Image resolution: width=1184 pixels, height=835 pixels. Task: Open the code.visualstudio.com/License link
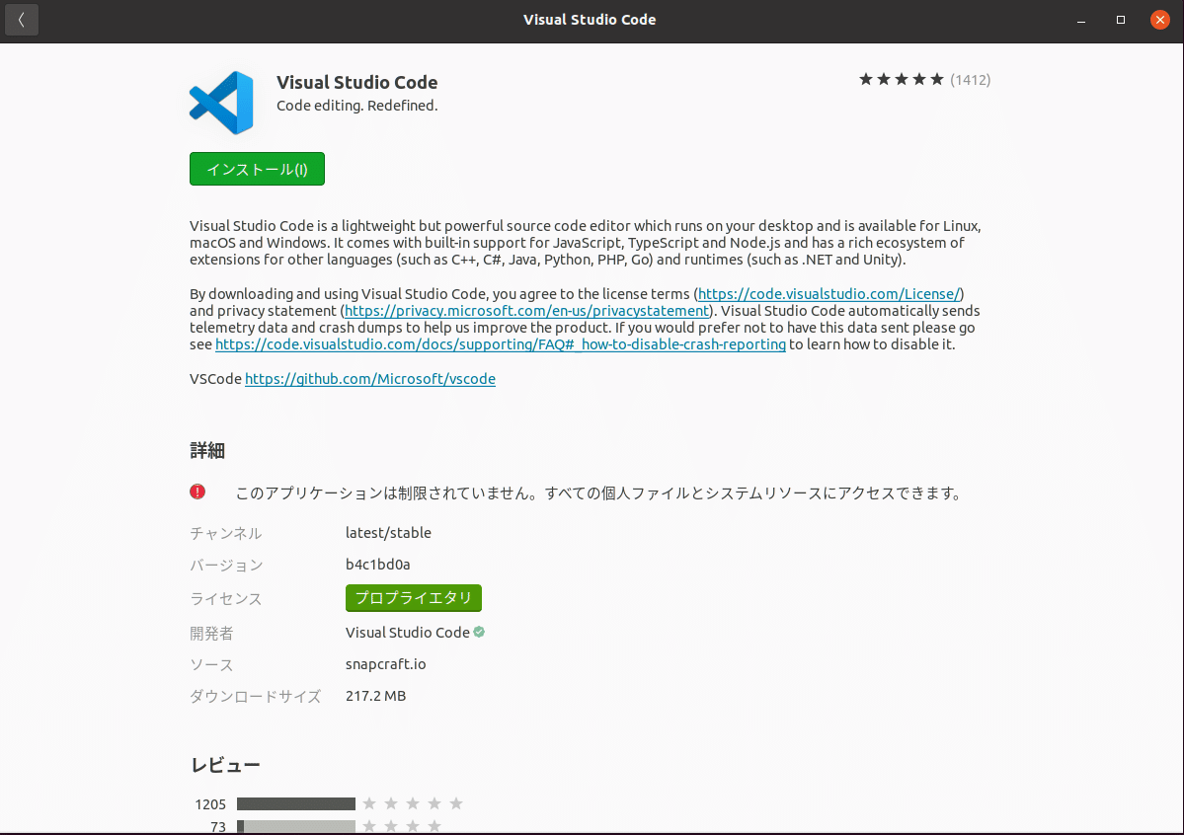point(829,294)
